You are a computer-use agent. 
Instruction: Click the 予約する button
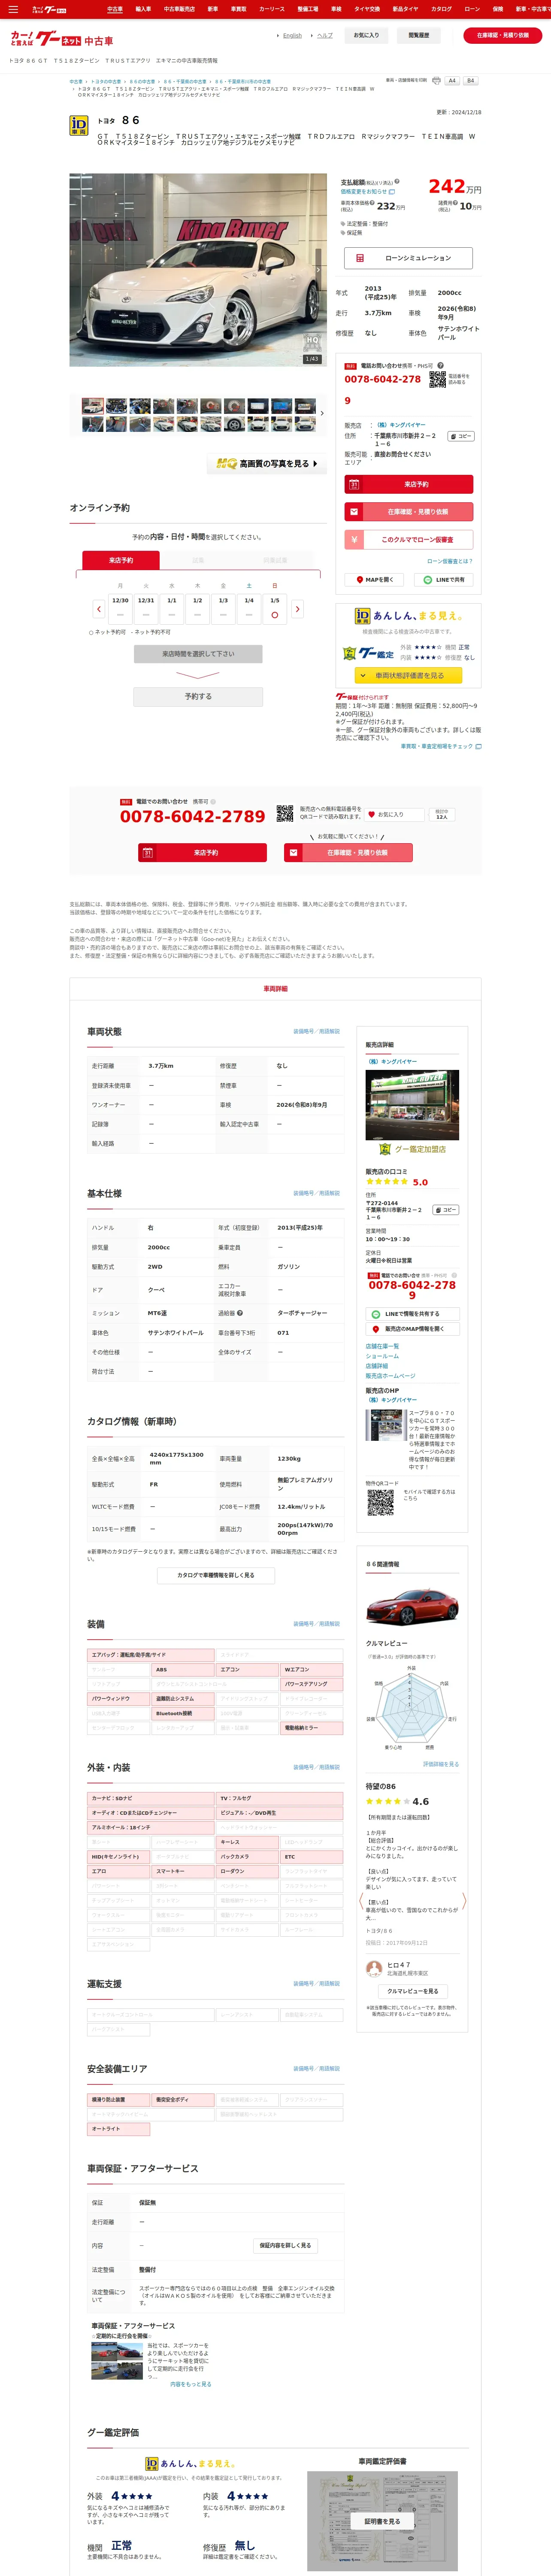point(198,696)
